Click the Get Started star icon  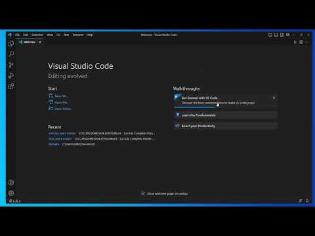[x=177, y=97]
